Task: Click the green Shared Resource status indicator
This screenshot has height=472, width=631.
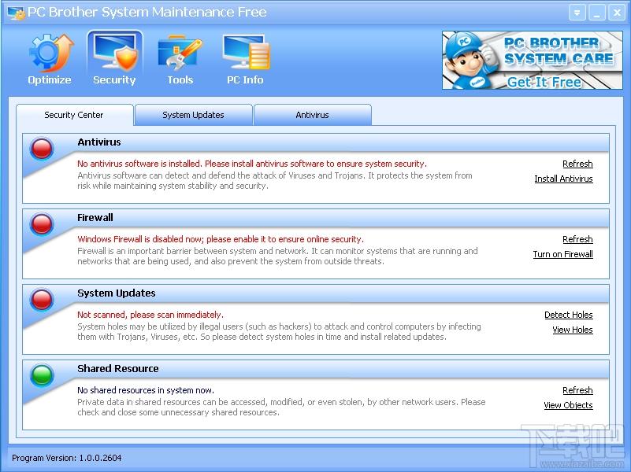Action: 42,374
